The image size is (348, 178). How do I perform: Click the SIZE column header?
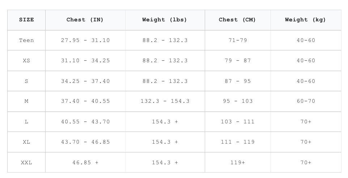coord(26,20)
